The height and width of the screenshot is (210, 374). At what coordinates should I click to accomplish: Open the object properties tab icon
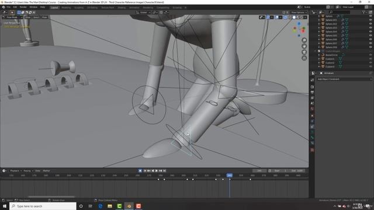tap(312, 116)
